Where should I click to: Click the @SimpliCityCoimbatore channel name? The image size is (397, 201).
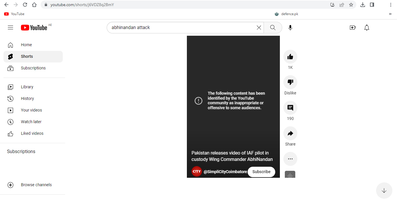[225, 172]
